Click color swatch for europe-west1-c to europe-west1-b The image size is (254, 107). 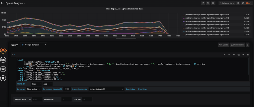184,18
